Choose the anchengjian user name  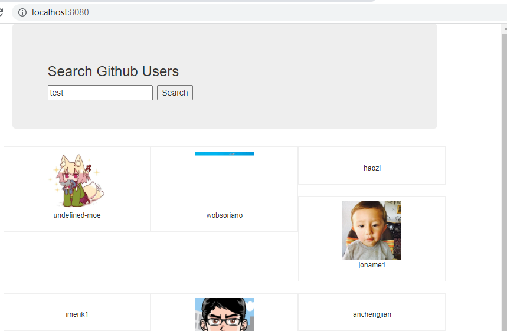pos(372,314)
